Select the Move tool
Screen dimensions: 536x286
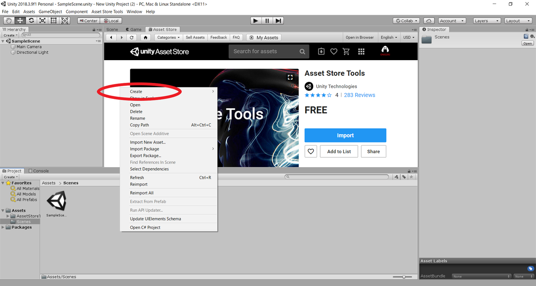click(20, 20)
